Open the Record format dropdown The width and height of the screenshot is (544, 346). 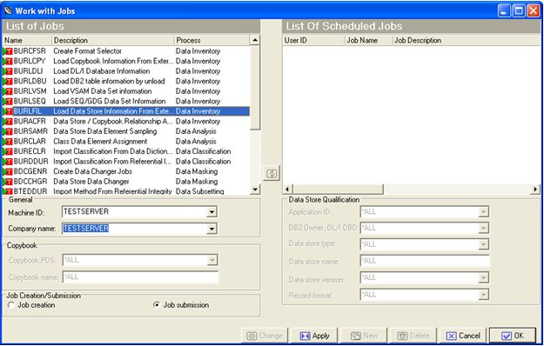point(483,295)
